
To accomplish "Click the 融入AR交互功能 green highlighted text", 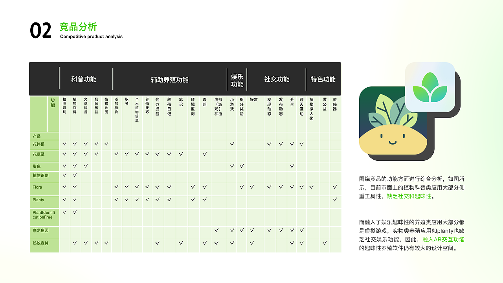I will pyautogui.click(x=442, y=239).
